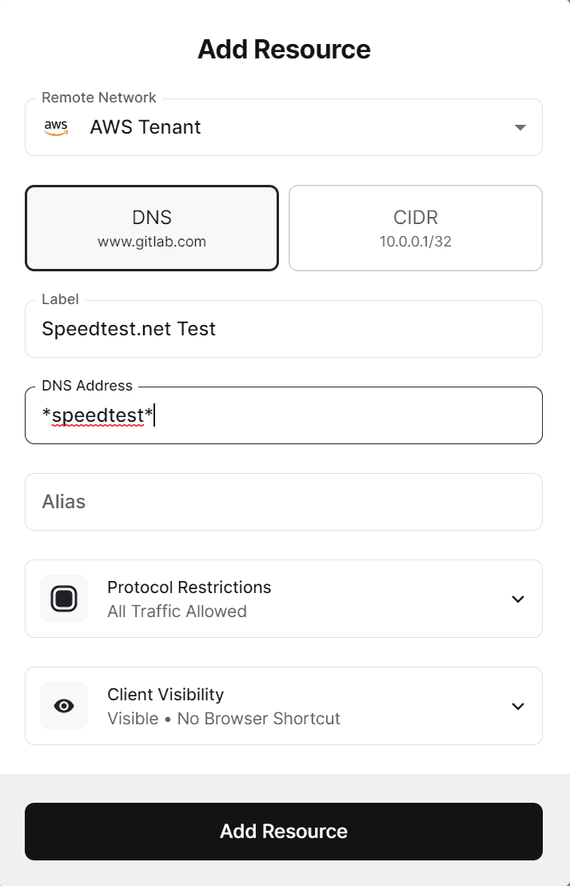Click the Protocol Restrictions square icon
This screenshot has width=570, height=886.
[64, 599]
